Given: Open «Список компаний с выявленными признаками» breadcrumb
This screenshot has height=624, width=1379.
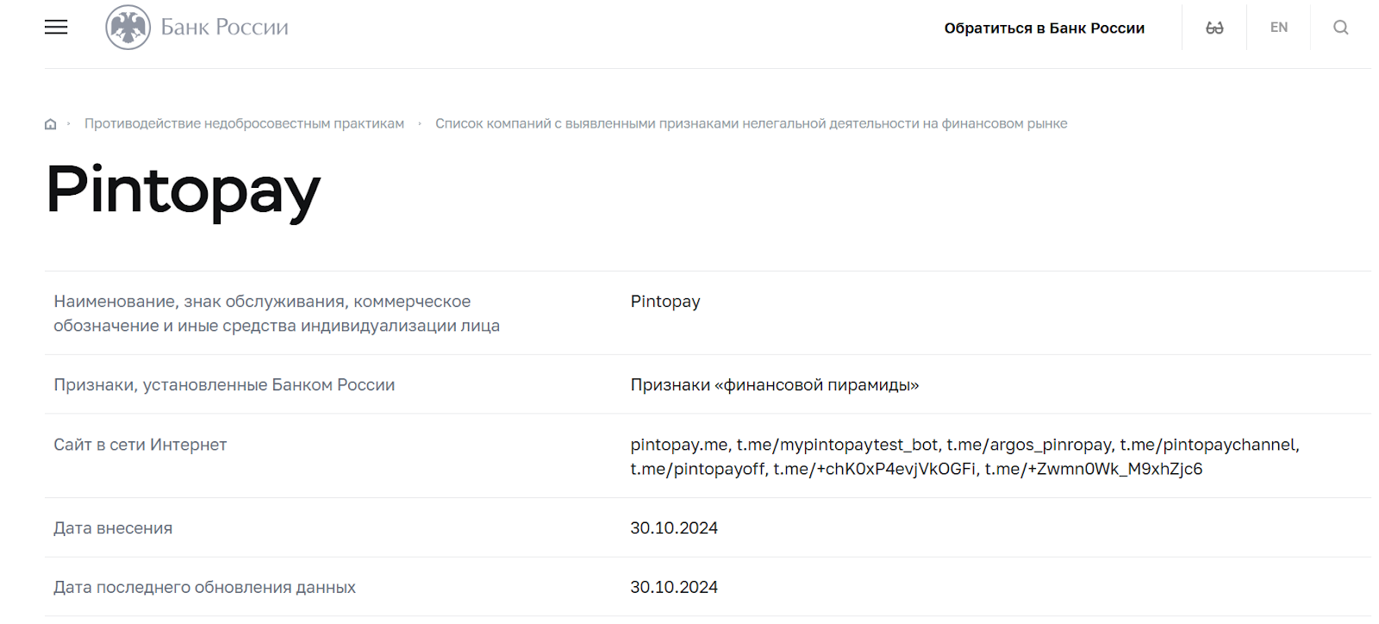Looking at the screenshot, I should click(x=751, y=124).
